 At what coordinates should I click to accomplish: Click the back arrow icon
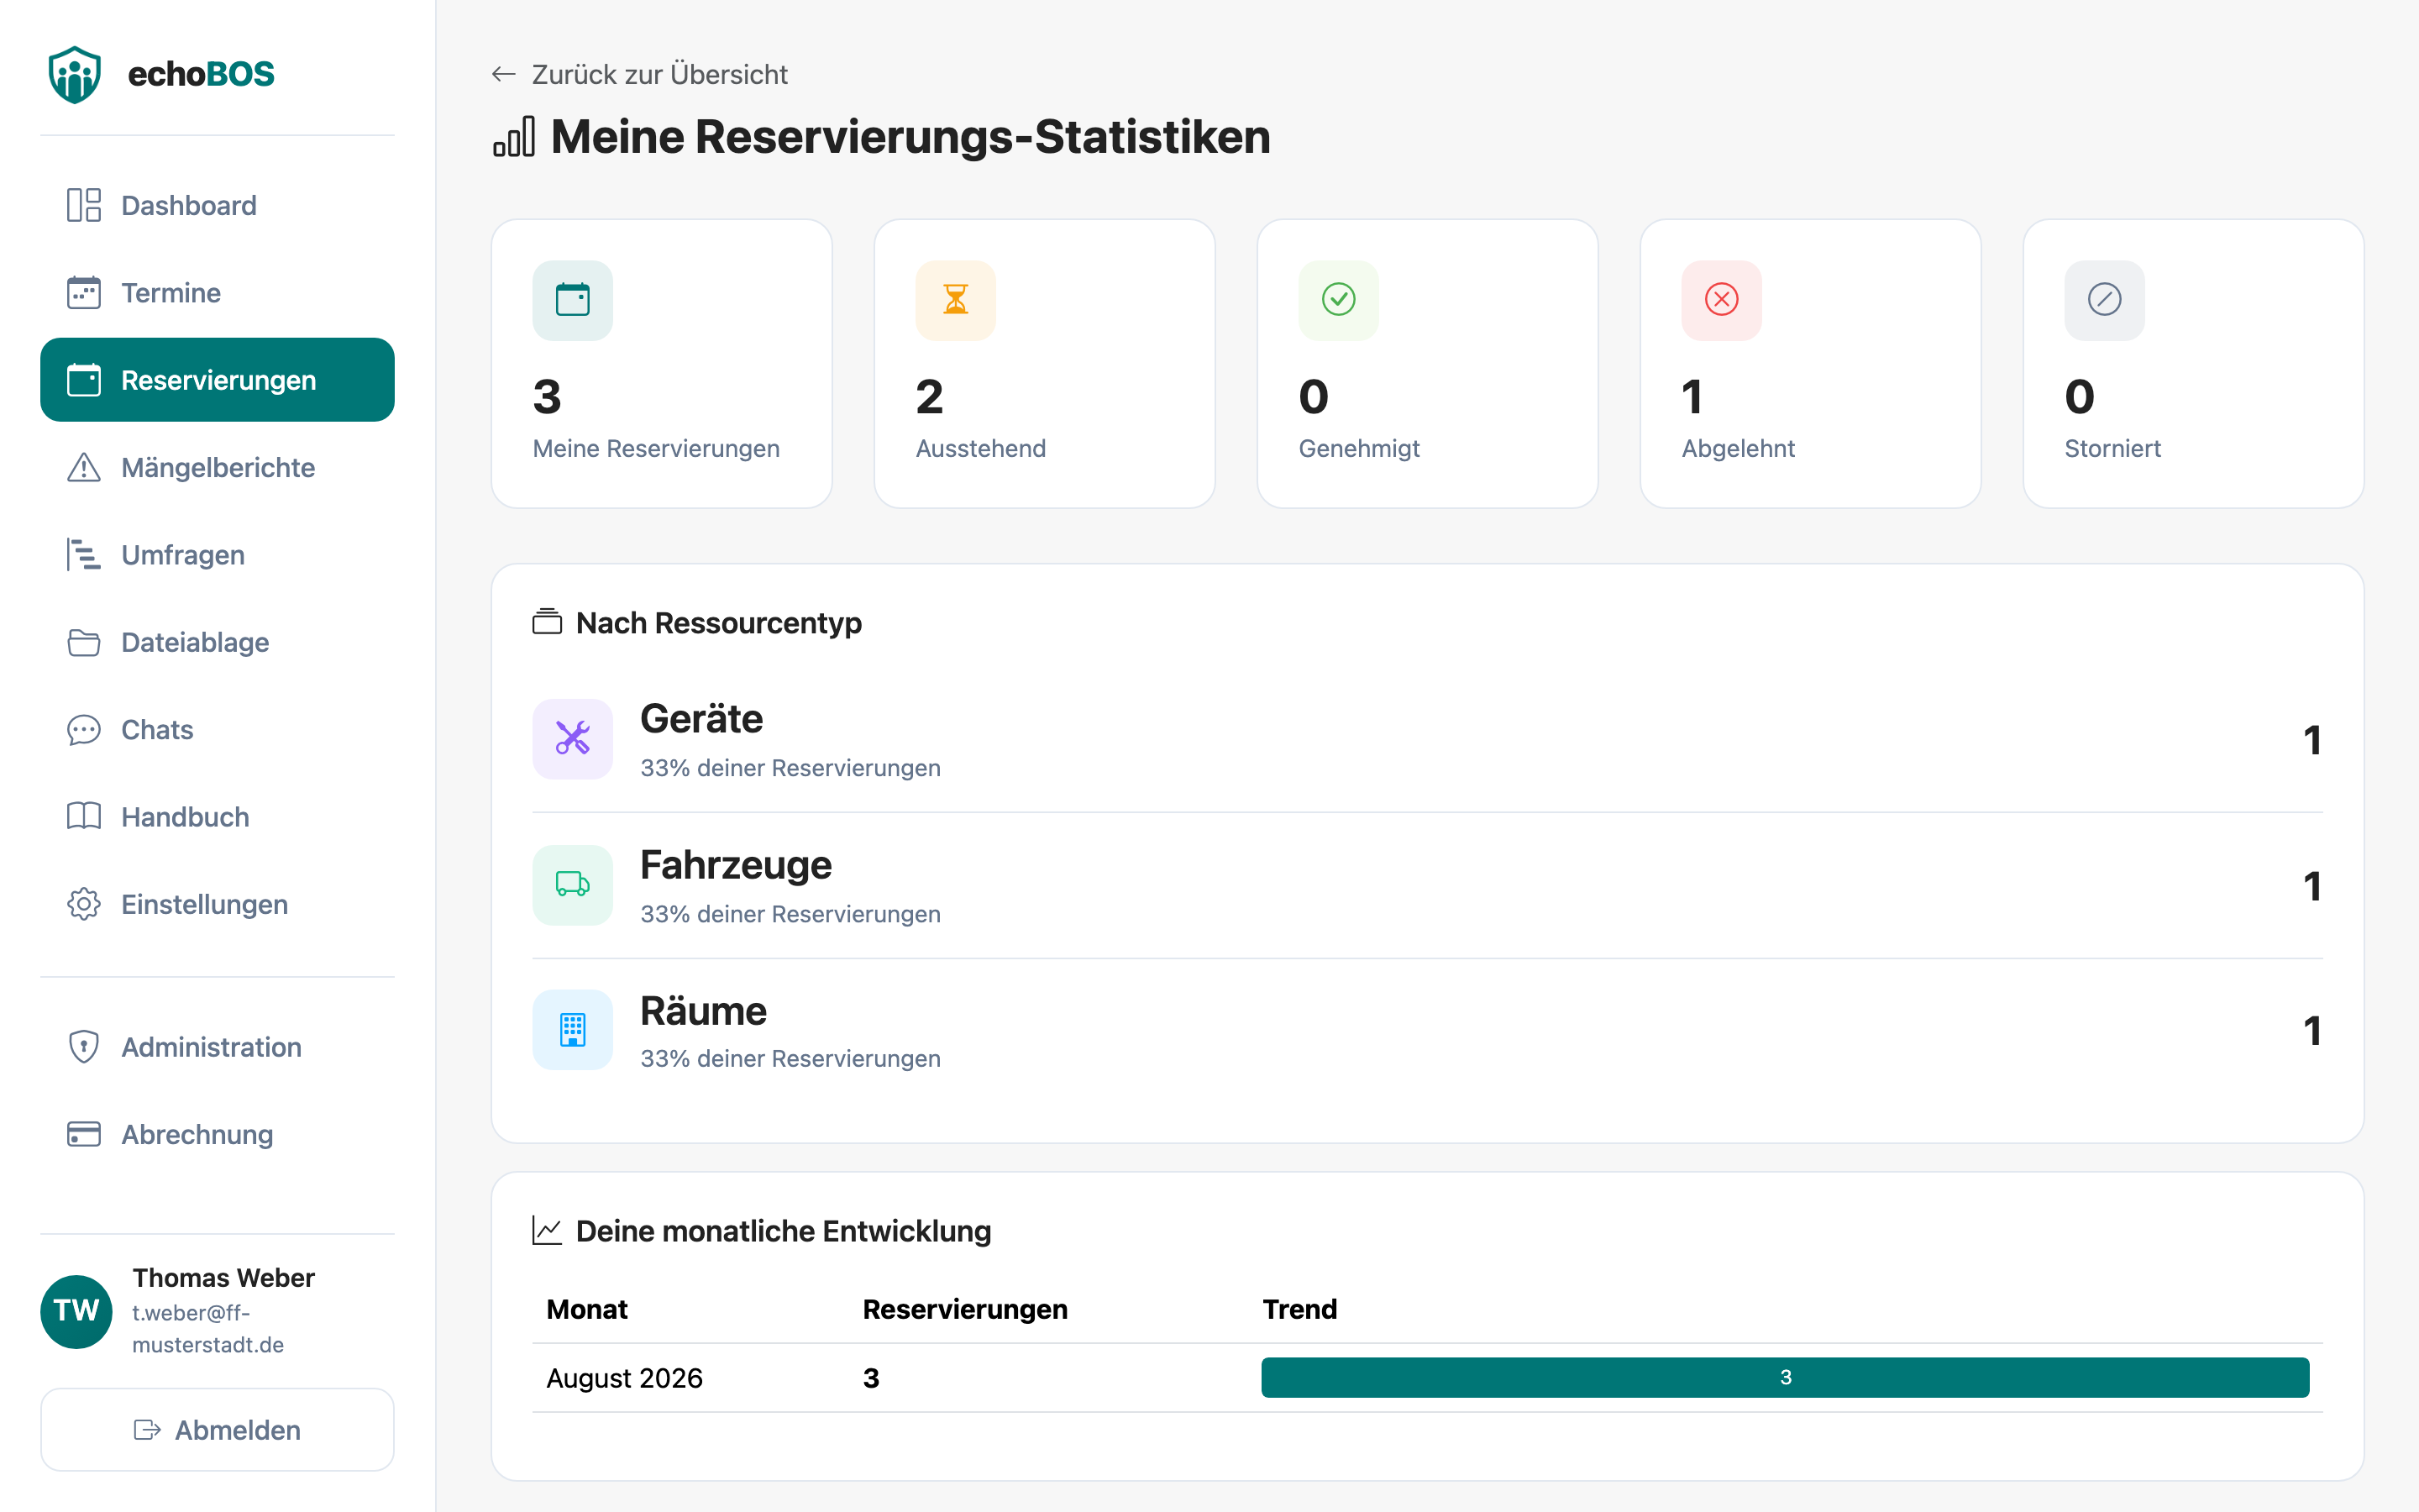(x=504, y=74)
